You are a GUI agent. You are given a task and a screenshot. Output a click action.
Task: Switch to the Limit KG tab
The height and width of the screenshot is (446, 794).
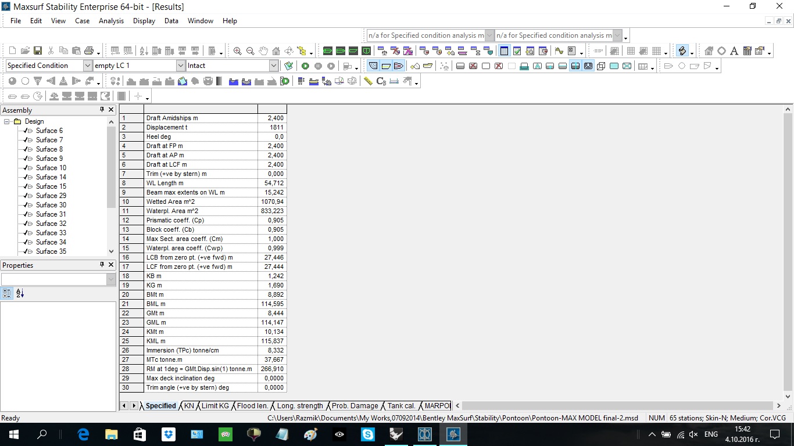[x=214, y=406]
